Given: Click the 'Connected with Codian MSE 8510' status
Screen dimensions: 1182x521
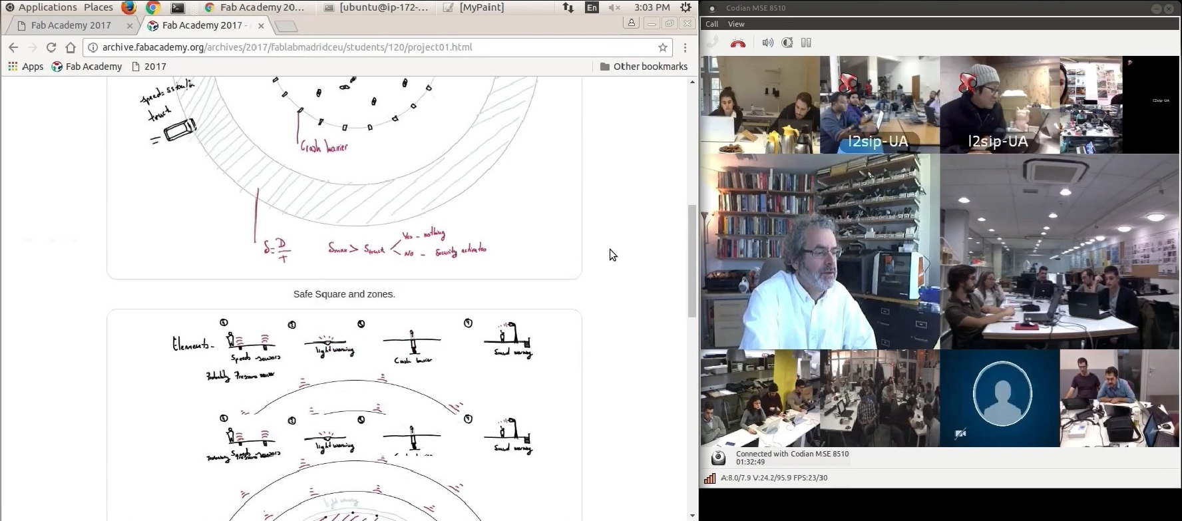Looking at the screenshot, I should tap(792, 454).
